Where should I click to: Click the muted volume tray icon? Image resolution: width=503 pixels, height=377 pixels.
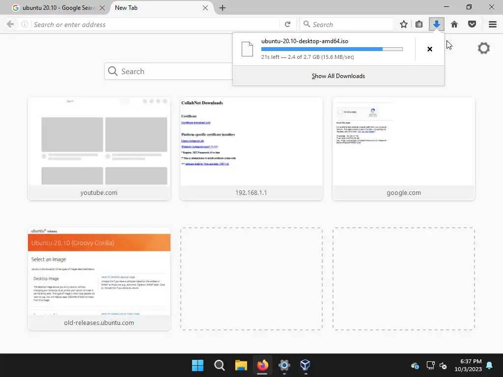click(443, 365)
